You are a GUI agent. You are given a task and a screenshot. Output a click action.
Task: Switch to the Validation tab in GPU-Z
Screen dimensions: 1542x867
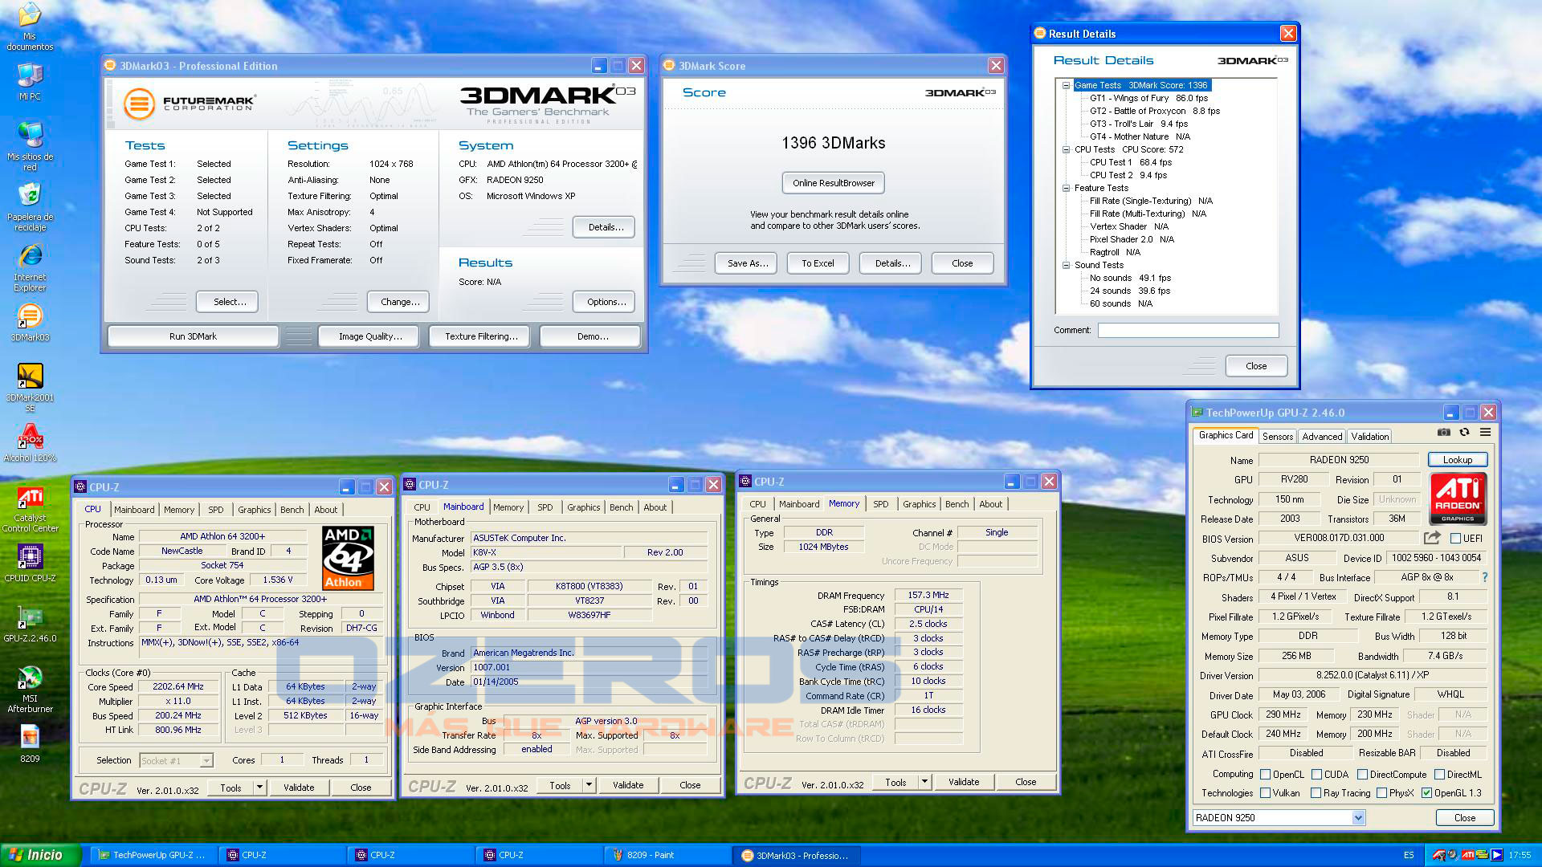coord(1369,437)
